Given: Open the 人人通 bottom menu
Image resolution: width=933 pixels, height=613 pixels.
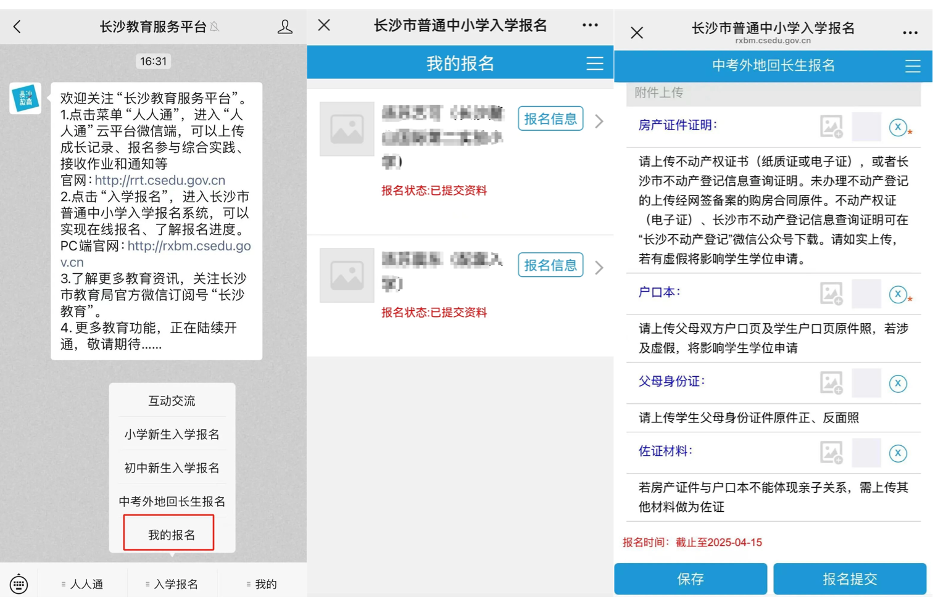Looking at the screenshot, I should click(x=83, y=584).
